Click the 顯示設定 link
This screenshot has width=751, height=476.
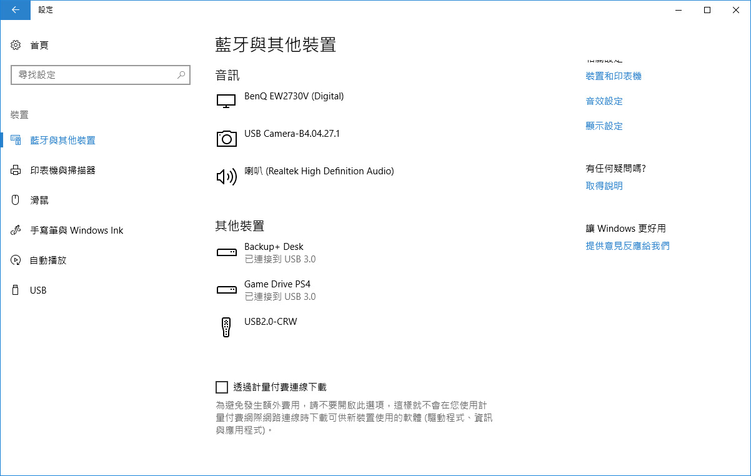click(x=604, y=126)
